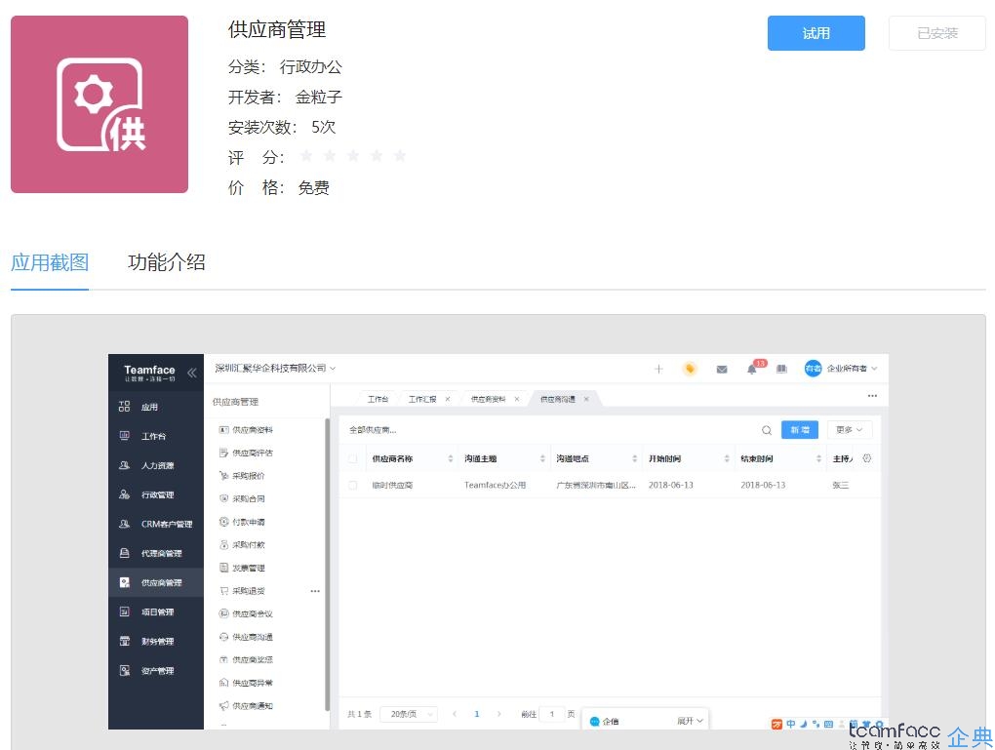Click the blue 新增 button

(x=800, y=429)
